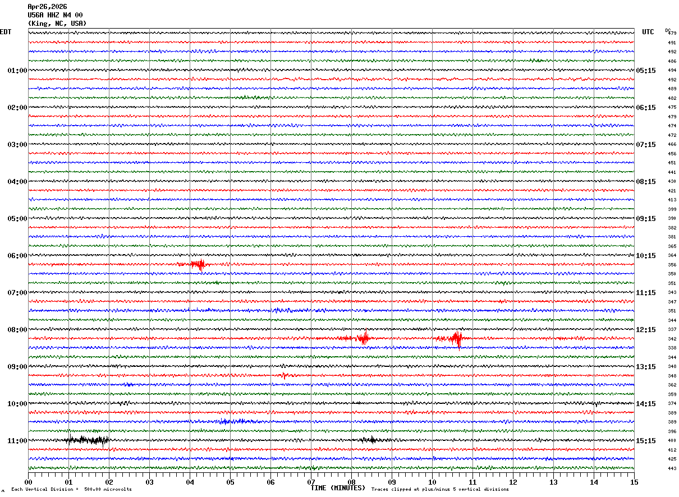679x497 pixels.
Task: Click the EDT timezone label
Action: click(x=6, y=32)
